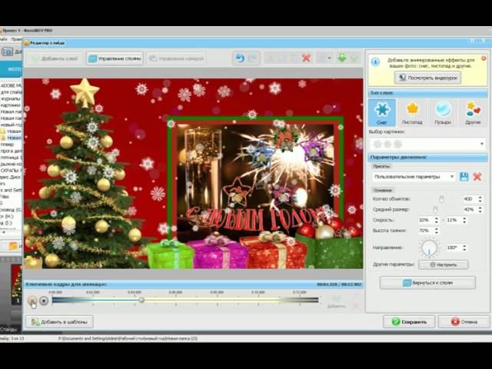Viewport: 492px width, 369px height.
Task: Click the direction 100° stepper arrows
Action: click(464, 248)
